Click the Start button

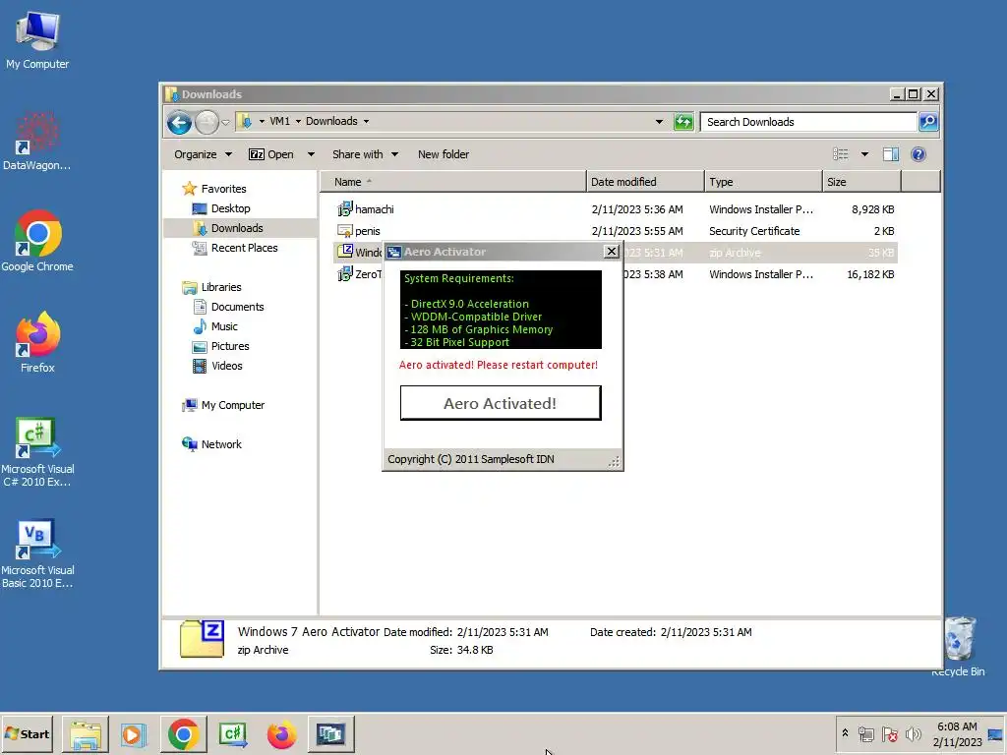(x=27, y=733)
